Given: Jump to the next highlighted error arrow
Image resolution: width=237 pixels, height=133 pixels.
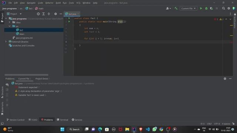Looking at the screenshot, I should (230, 19).
